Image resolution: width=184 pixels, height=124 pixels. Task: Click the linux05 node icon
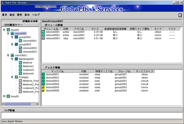pyautogui.click(x=8, y=96)
